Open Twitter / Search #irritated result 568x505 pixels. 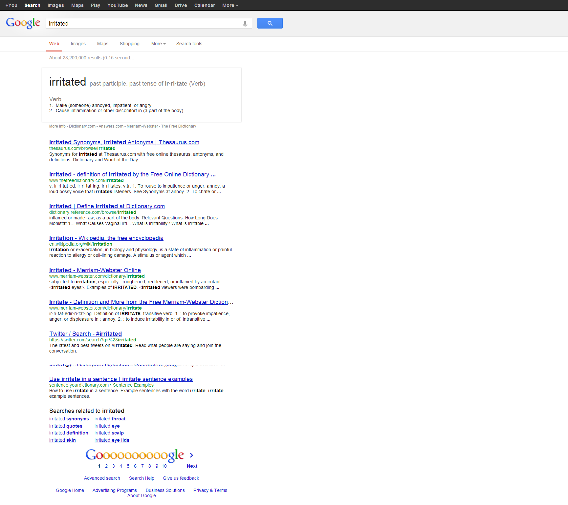pos(85,334)
